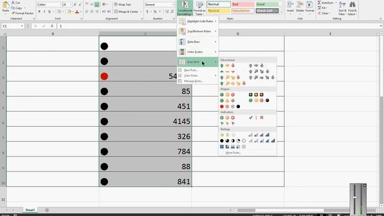Open the Sort & Filter menu

(343, 8)
